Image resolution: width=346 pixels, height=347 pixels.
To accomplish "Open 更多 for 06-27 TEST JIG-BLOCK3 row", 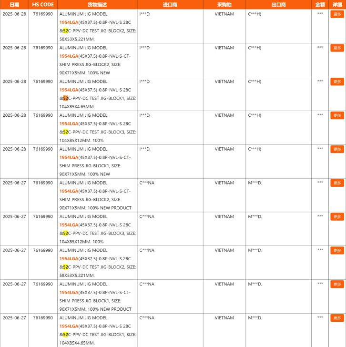I will click(x=337, y=217).
